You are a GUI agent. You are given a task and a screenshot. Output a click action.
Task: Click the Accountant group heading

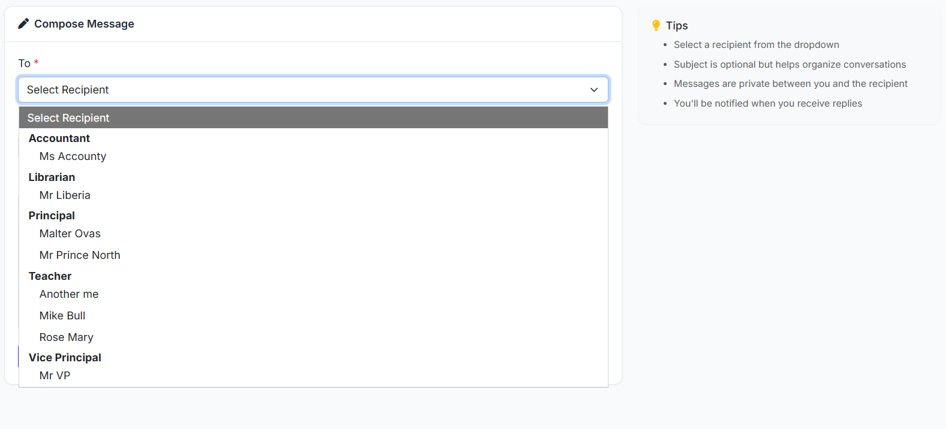pyautogui.click(x=59, y=138)
